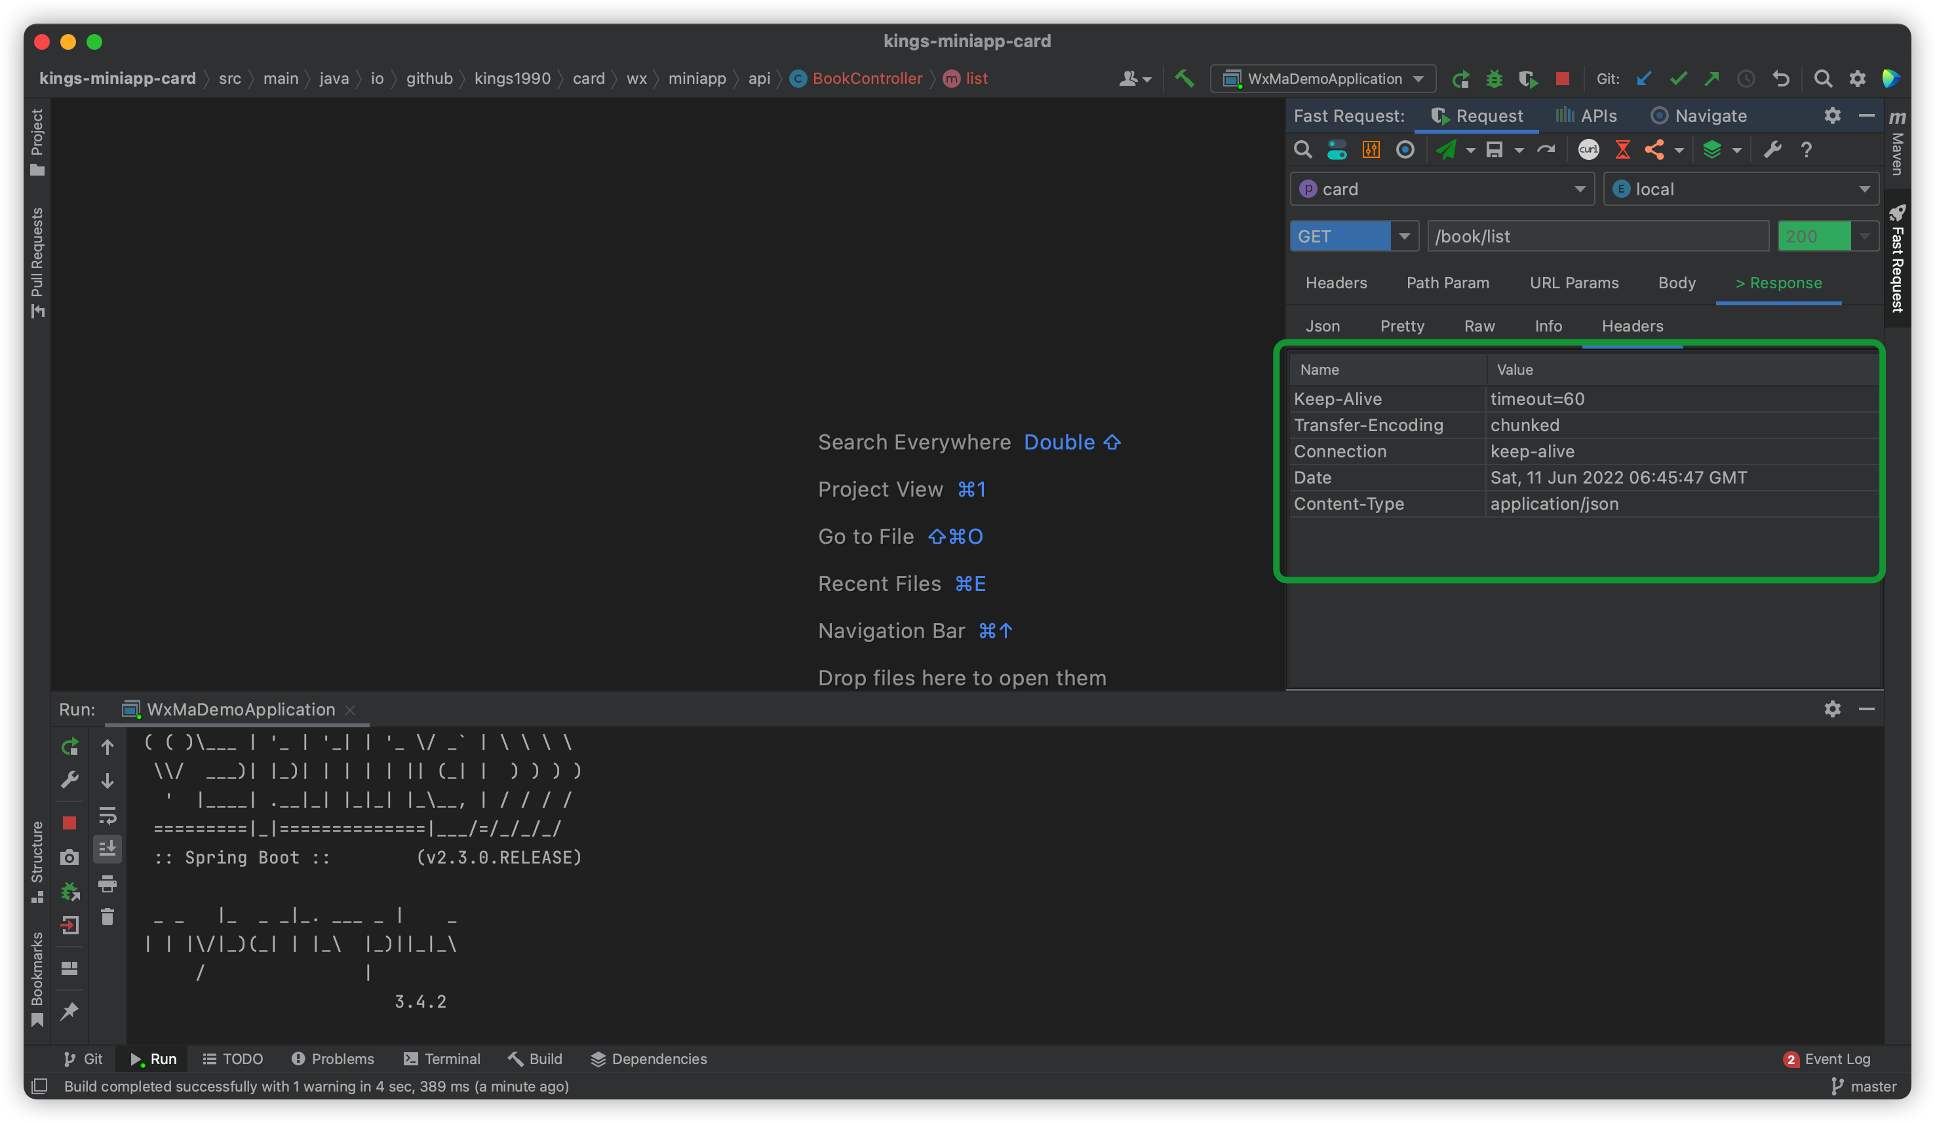Open IDE settings gear in the top toolbar
The width and height of the screenshot is (1935, 1123).
click(1857, 78)
